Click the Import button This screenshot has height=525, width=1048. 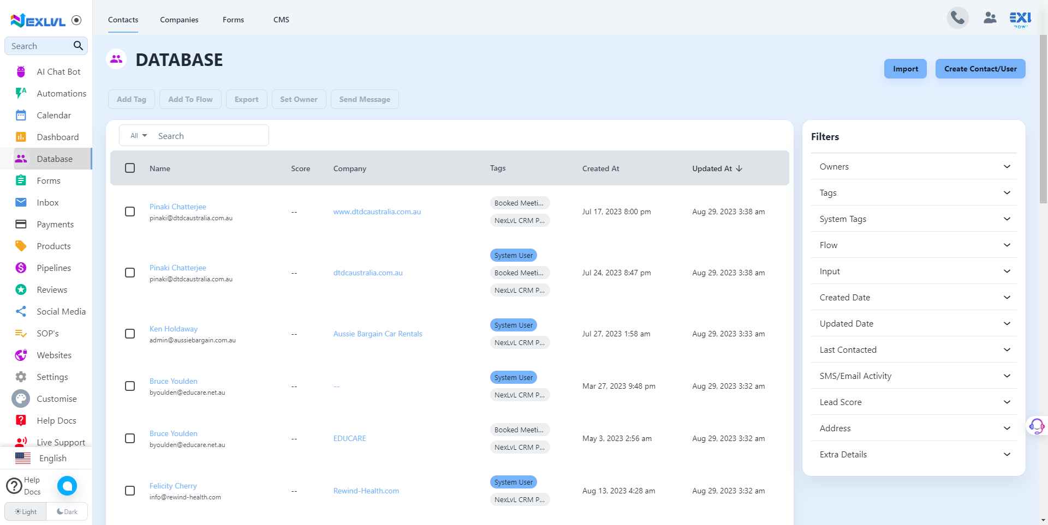coord(905,69)
